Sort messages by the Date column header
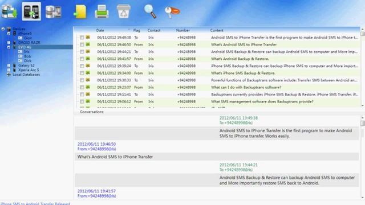Image resolution: width=365 pixels, height=205 pixels. [100, 30]
